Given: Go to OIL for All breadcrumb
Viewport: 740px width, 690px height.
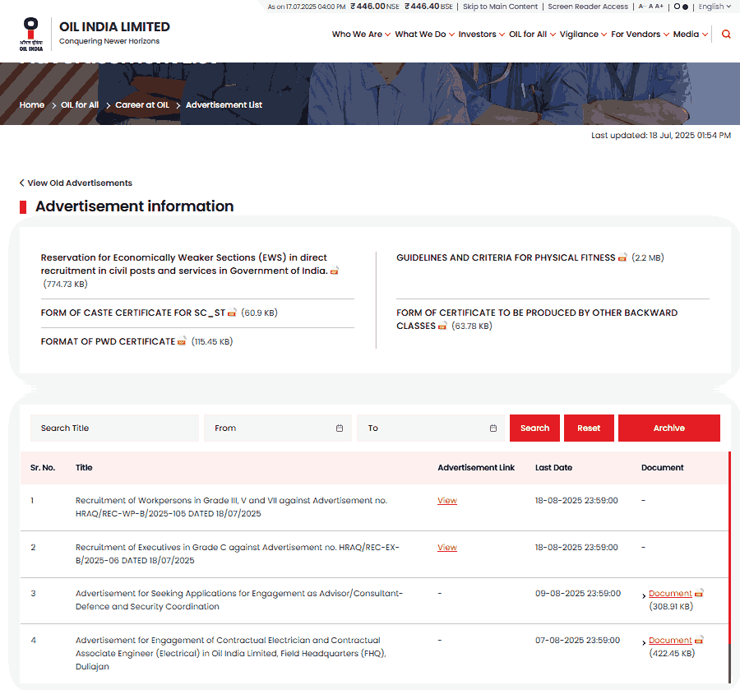Looking at the screenshot, I should [x=80, y=104].
